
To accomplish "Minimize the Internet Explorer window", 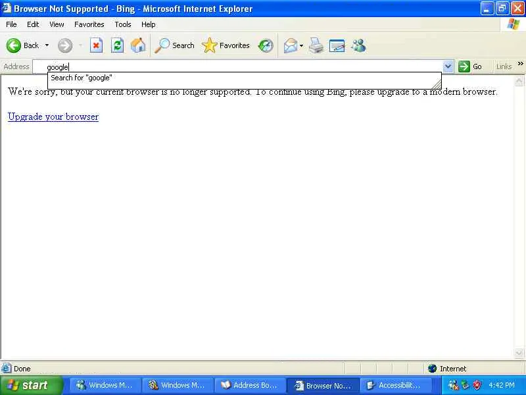I will click(487, 9).
